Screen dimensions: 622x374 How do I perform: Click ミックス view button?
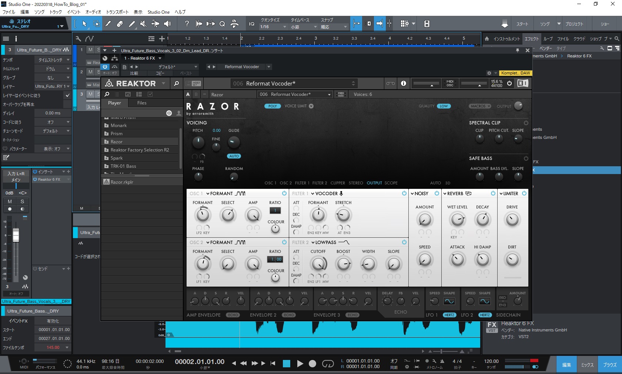tap(587, 365)
